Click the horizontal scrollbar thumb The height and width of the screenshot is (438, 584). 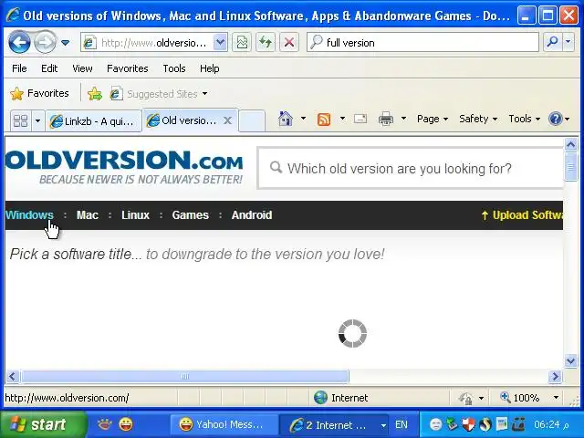point(185,376)
